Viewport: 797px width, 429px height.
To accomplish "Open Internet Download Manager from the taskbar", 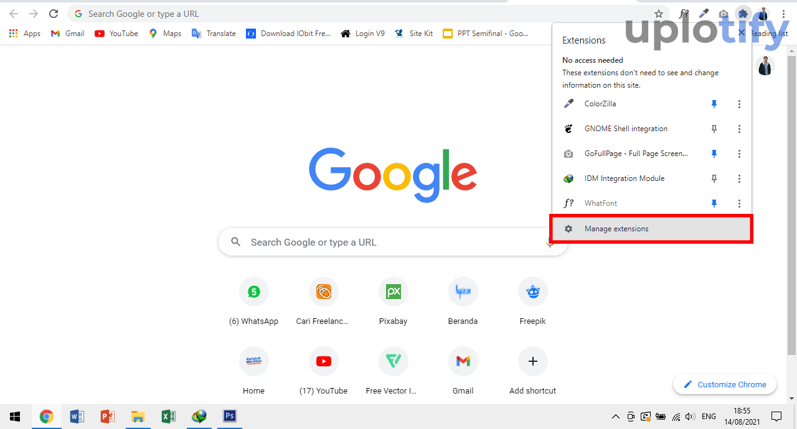I will tap(199, 417).
